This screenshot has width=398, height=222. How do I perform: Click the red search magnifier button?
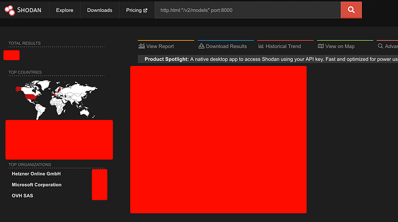point(351,10)
